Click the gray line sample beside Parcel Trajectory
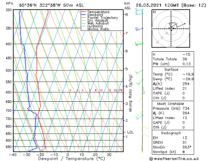 (x=84, y=18)
